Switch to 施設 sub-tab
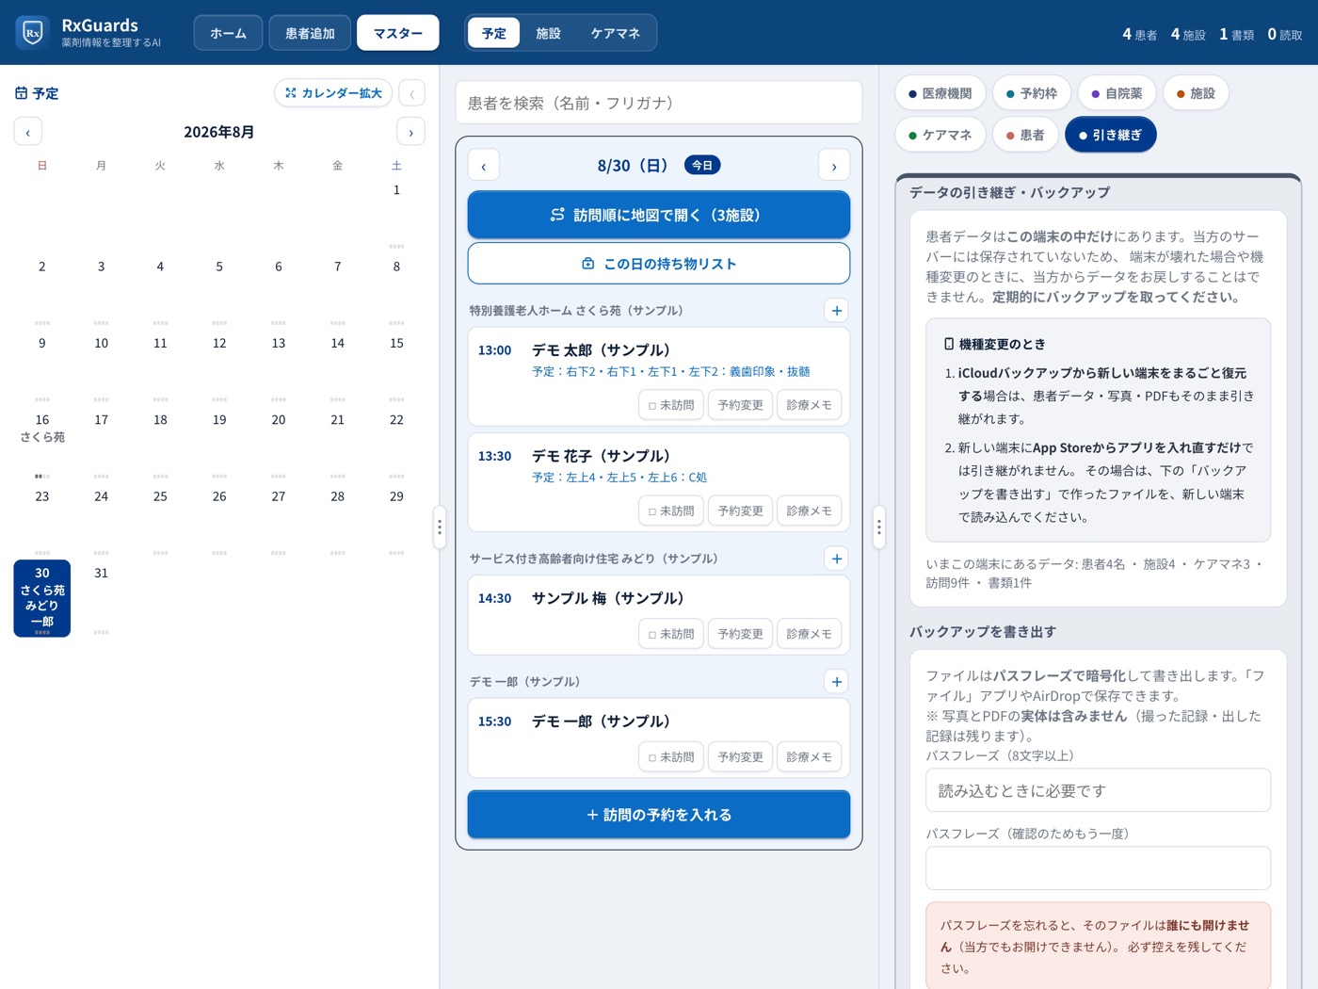Screen dimensions: 1318x989 (x=548, y=33)
